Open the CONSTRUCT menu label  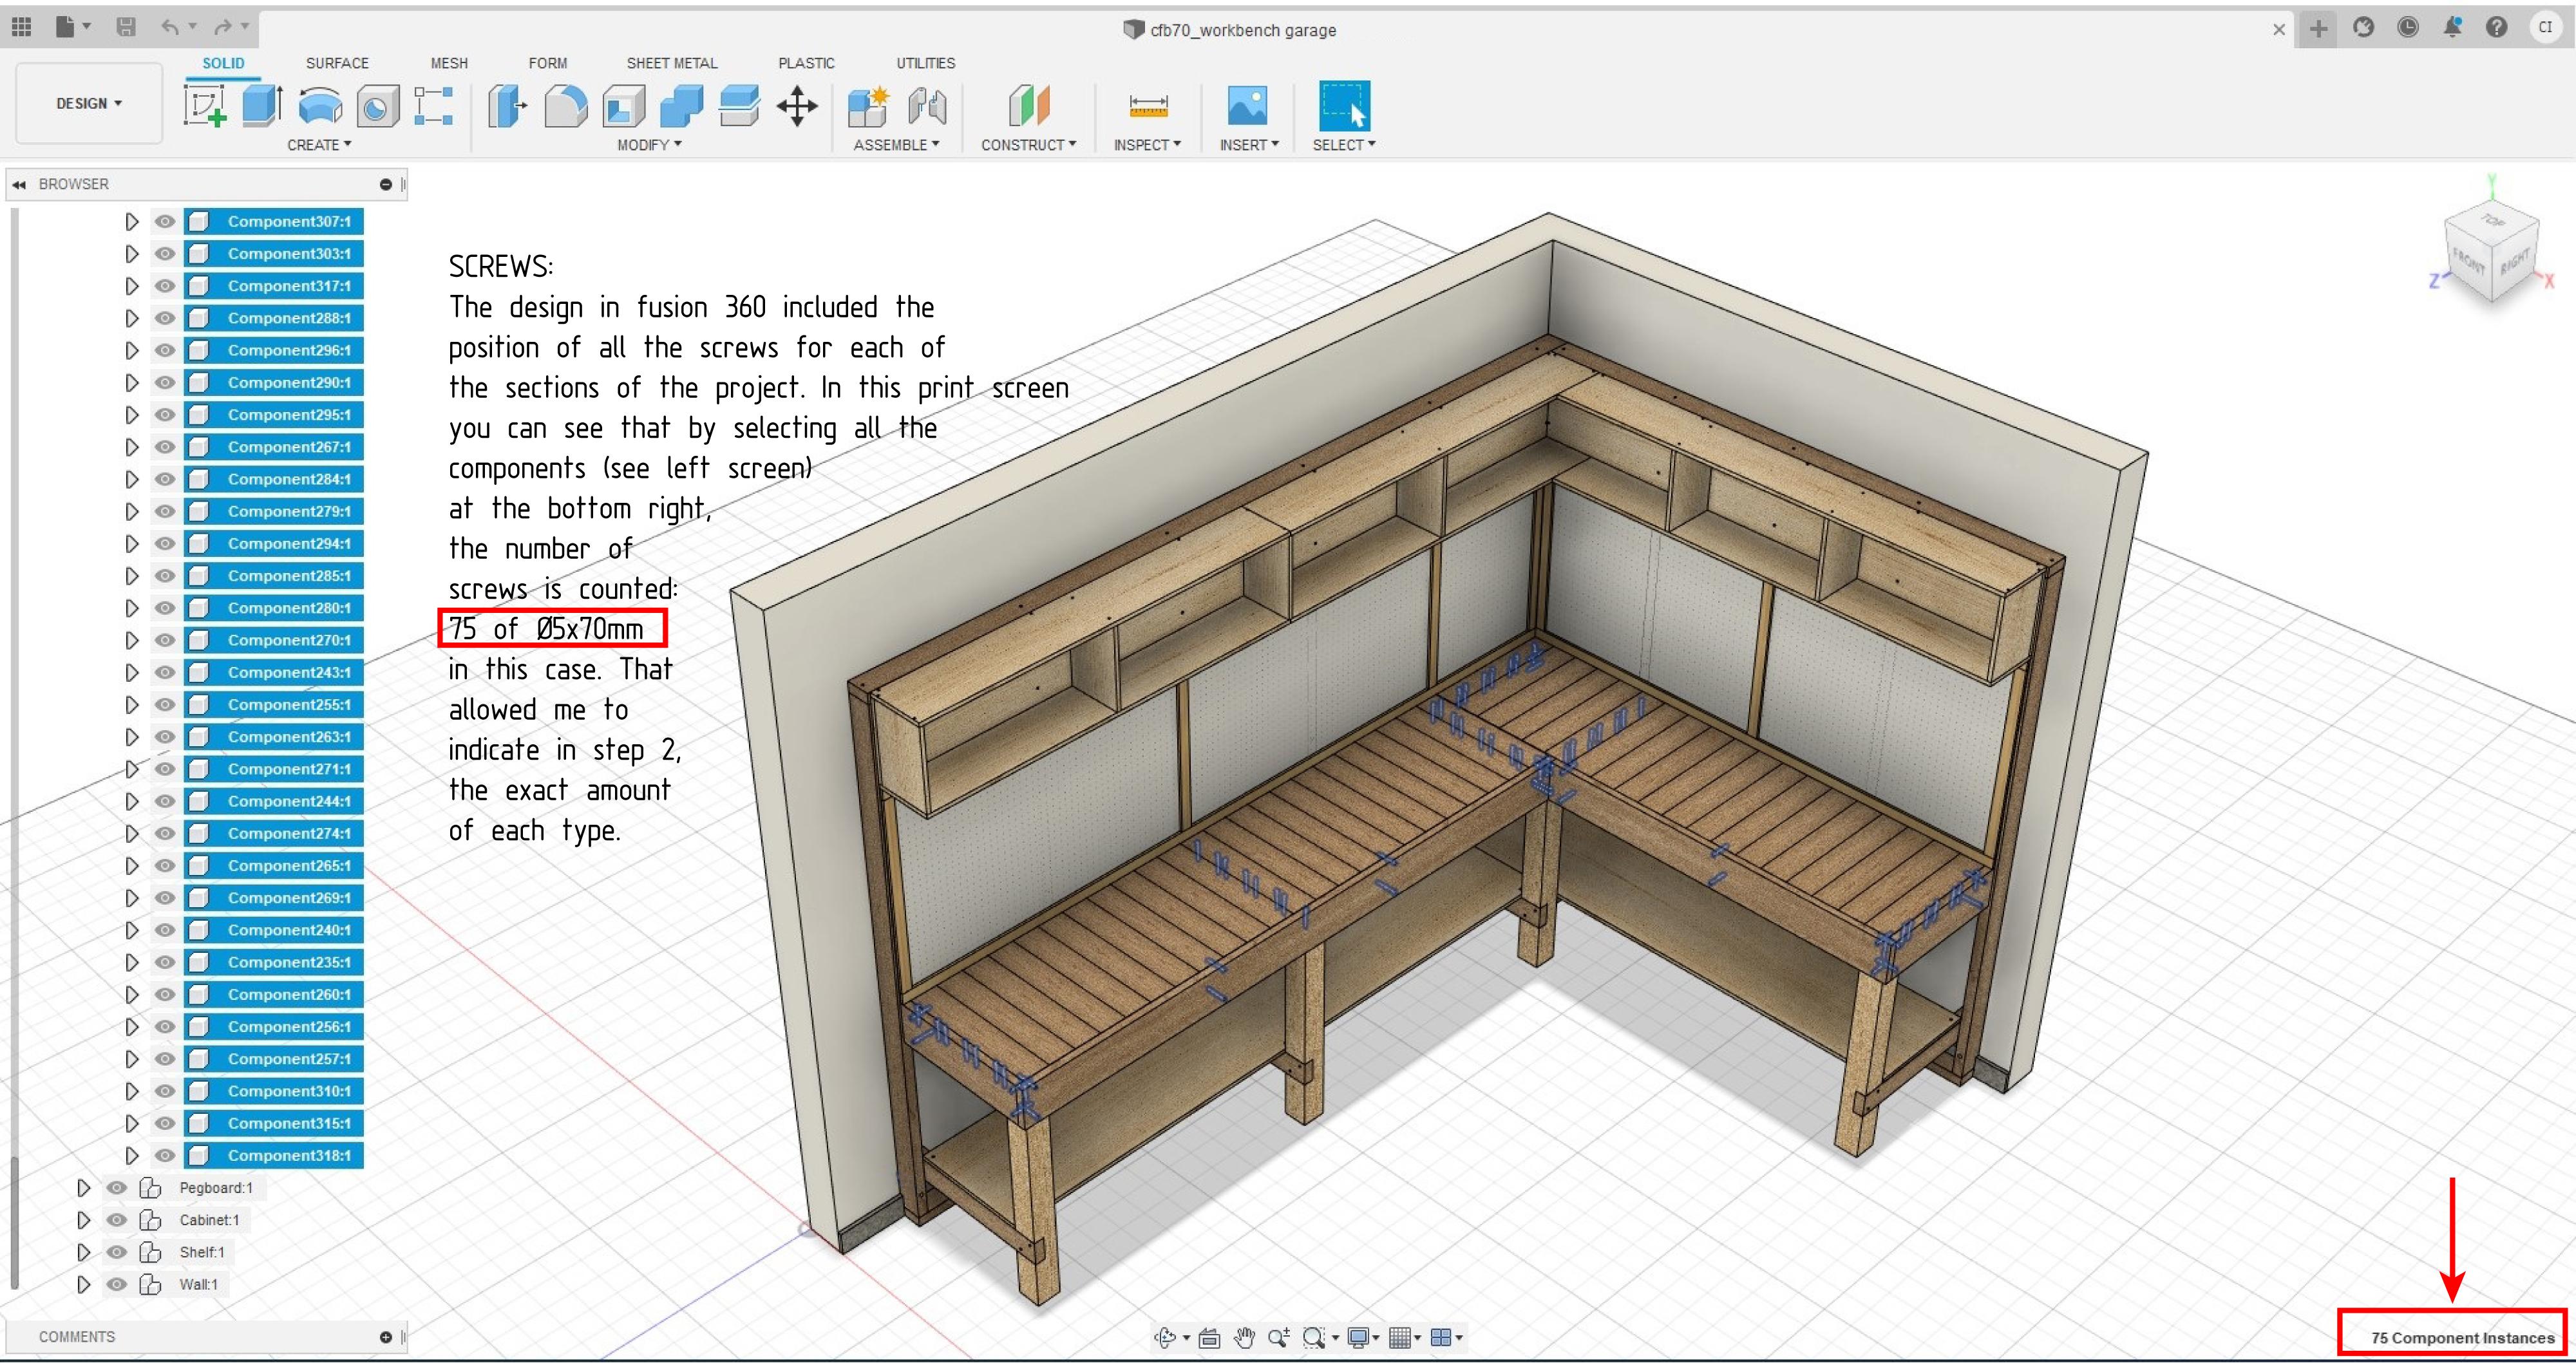(x=1028, y=145)
